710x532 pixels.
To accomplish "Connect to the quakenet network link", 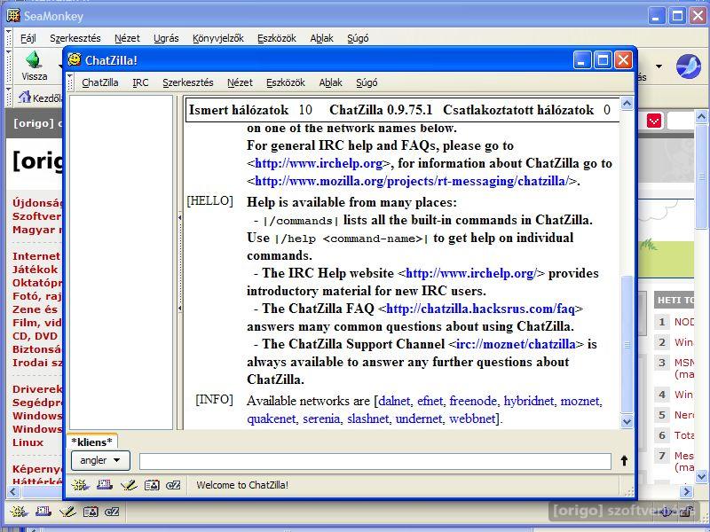I will coord(272,419).
